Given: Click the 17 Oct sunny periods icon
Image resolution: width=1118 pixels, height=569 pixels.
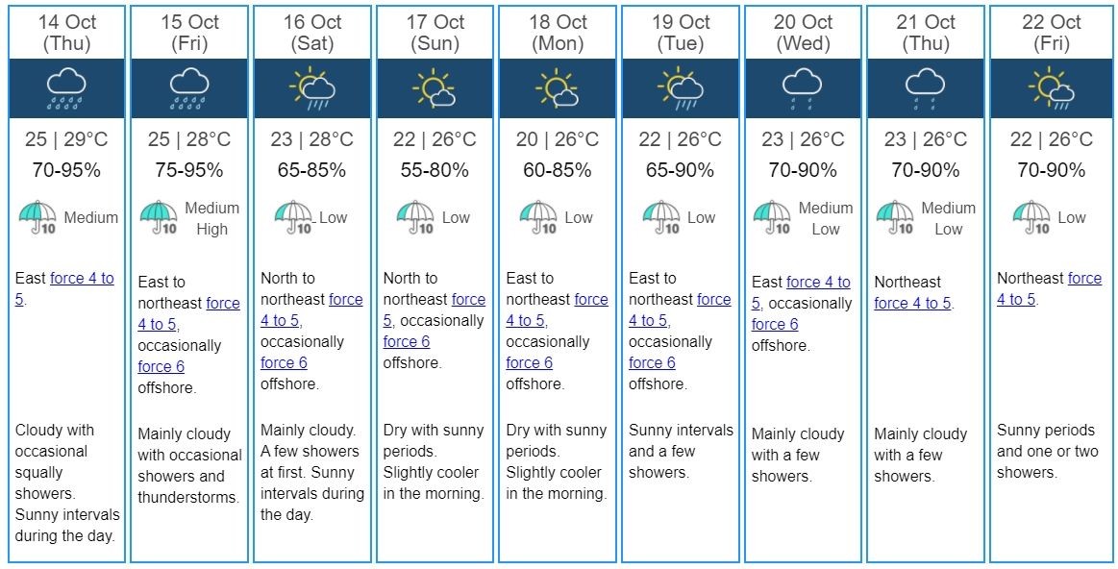Looking at the screenshot, I should (x=435, y=88).
